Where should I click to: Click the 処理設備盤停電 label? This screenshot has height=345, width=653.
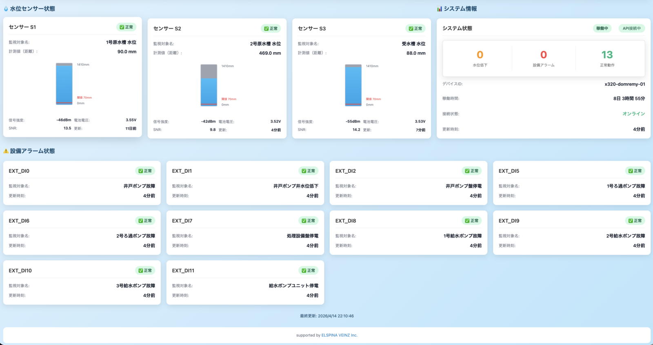point(302,236)
